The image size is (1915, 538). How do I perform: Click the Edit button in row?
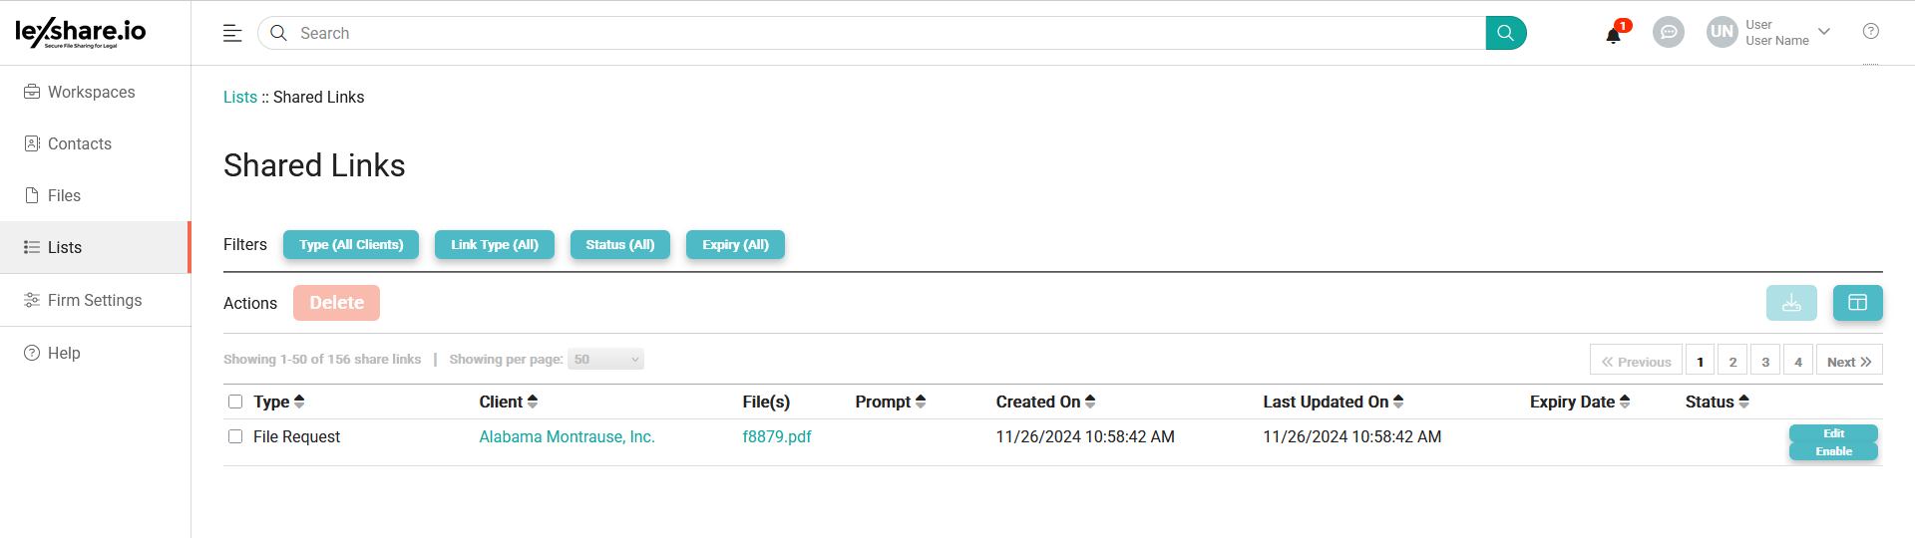point(1832,433)
